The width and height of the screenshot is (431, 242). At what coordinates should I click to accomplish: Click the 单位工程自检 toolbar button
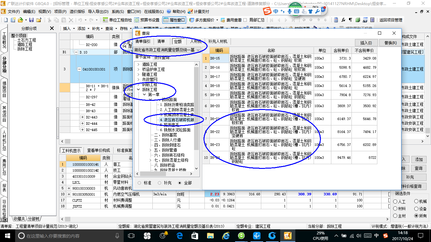point(117,20)
